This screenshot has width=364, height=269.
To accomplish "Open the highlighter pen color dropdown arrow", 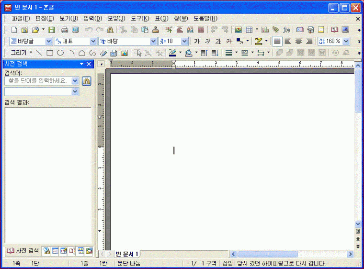I will tap(267, 41).
